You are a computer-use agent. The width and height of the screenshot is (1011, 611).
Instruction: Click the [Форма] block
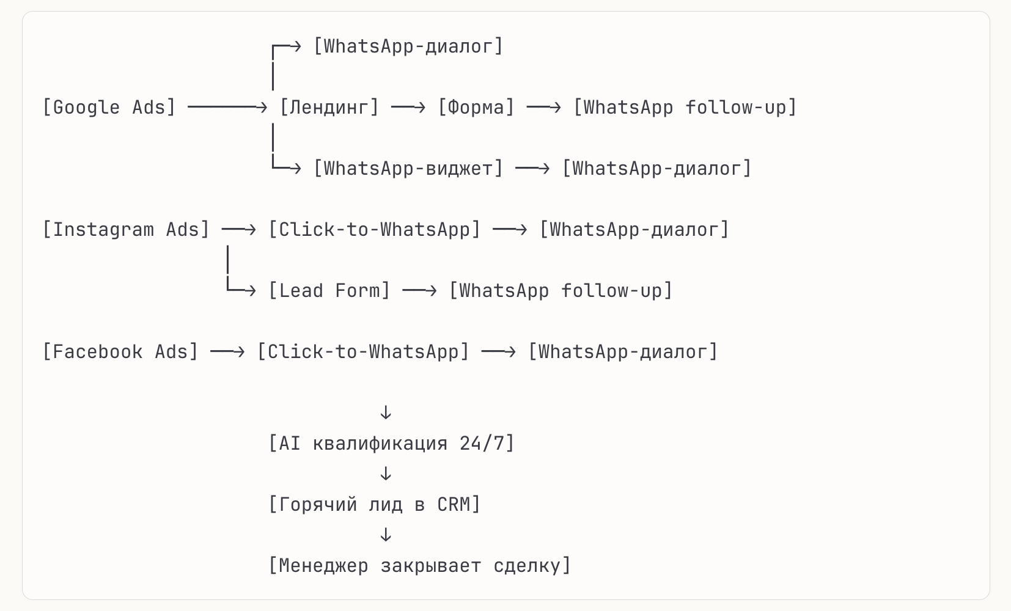click(476, 108)
